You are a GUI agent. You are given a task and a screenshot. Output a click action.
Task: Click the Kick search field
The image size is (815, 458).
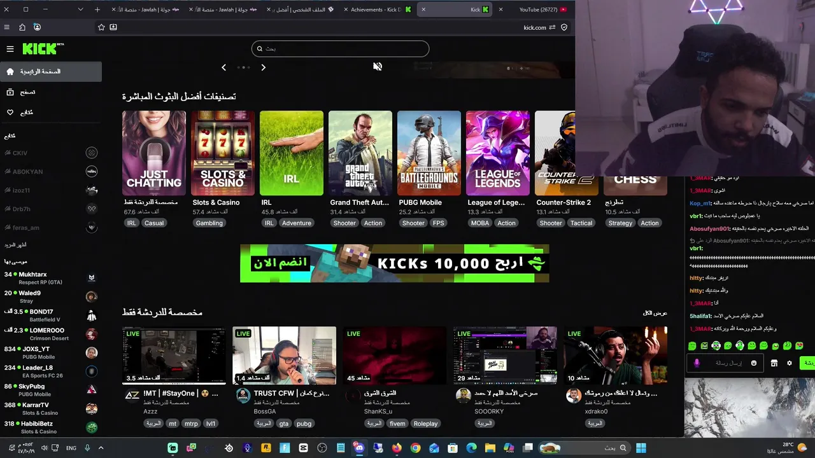pos(340,48)
